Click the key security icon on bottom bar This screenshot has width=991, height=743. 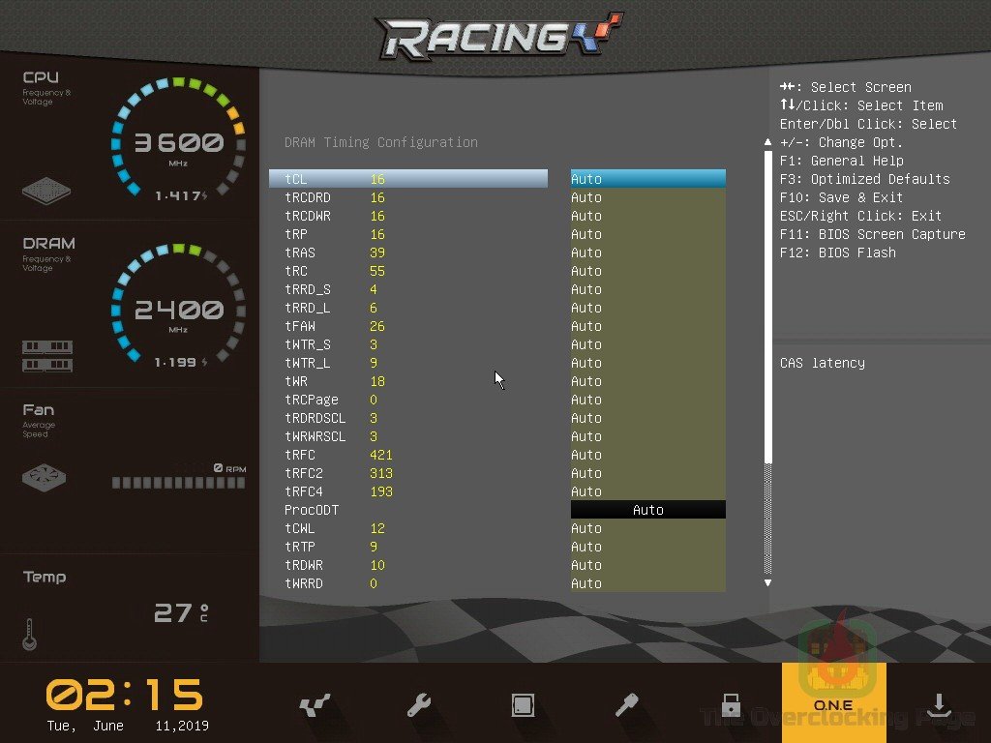(626, 705)
